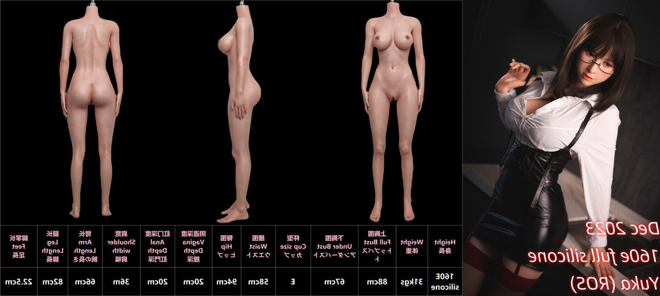Select the "22.5cm" feet value
The height and width of the screenshot is (296, 660).
pos(19,281)
